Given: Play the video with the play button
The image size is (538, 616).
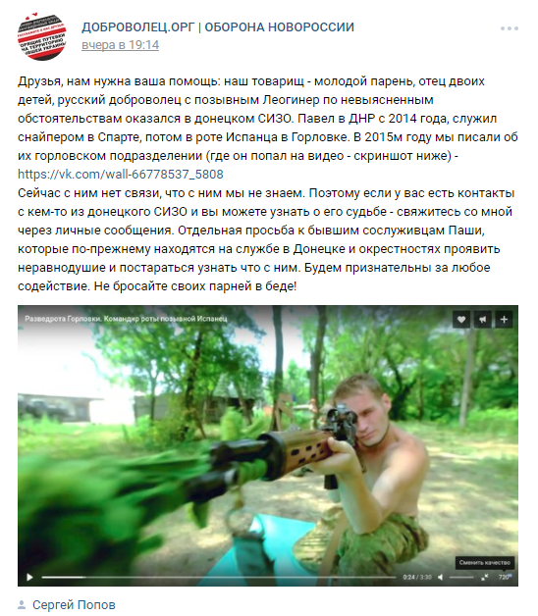Looking at the screenshot, I should click(29, 577).
